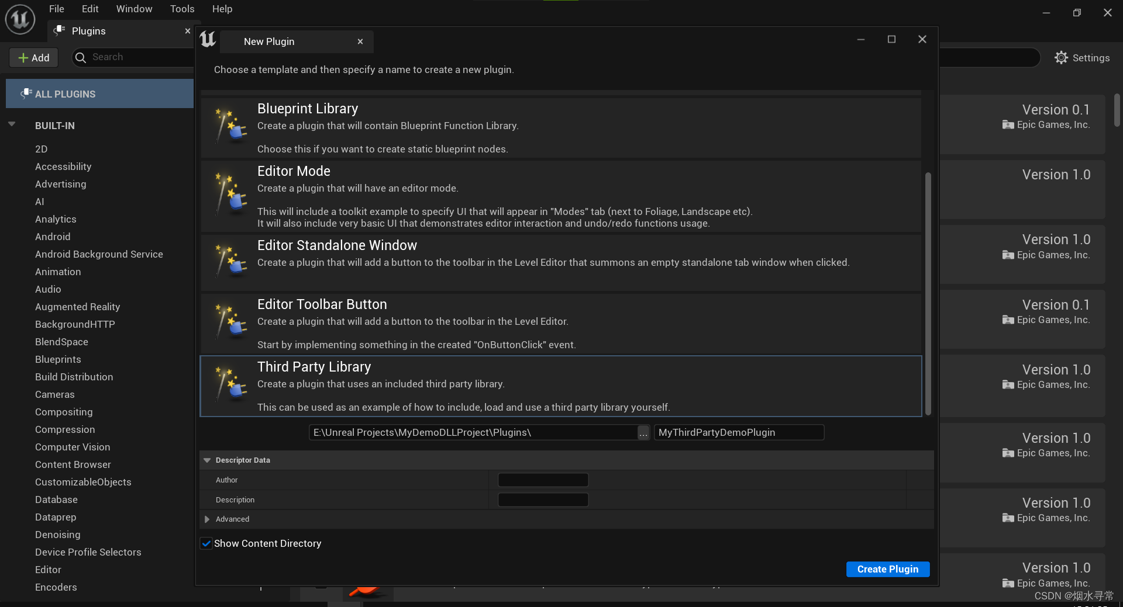1123x607 pixels.
Task: Click the magnifier icon in the search bar
Action: (81, 57)
